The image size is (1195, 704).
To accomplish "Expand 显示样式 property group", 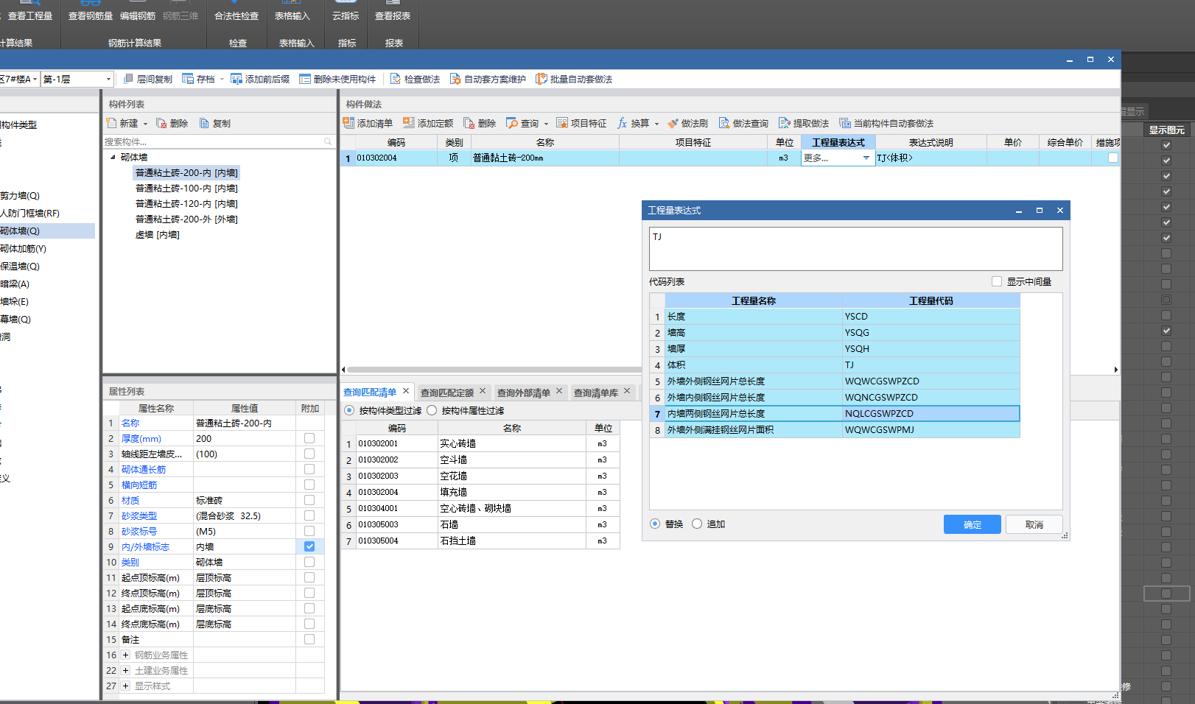I will pyautogui.click(x=126, y=686).
